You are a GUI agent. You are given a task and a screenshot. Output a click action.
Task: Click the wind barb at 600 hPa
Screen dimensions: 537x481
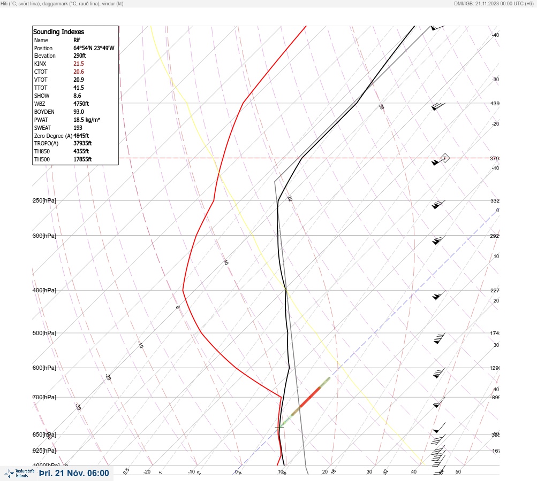pyautogui.click(x=439, y=373)
